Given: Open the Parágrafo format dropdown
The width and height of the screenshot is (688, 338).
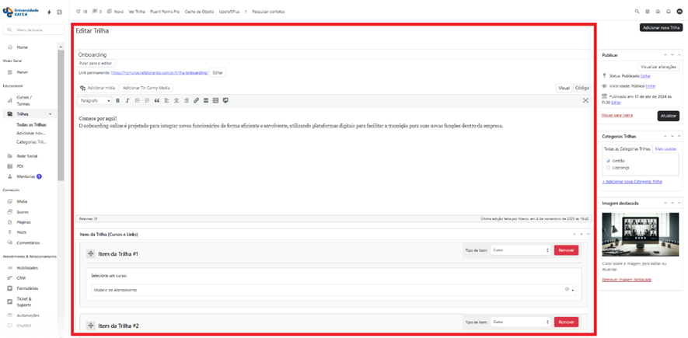Looking at the screenshot, I should (x=95, y=100).
